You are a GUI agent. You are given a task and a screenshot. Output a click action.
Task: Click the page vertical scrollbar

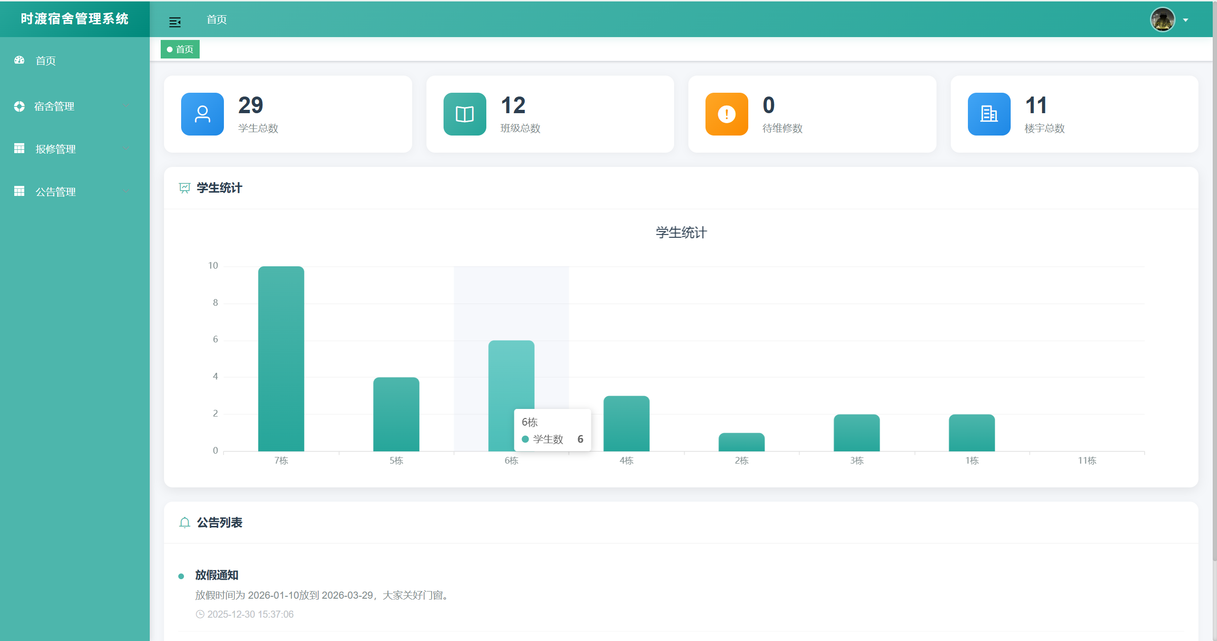point(1214,285)
